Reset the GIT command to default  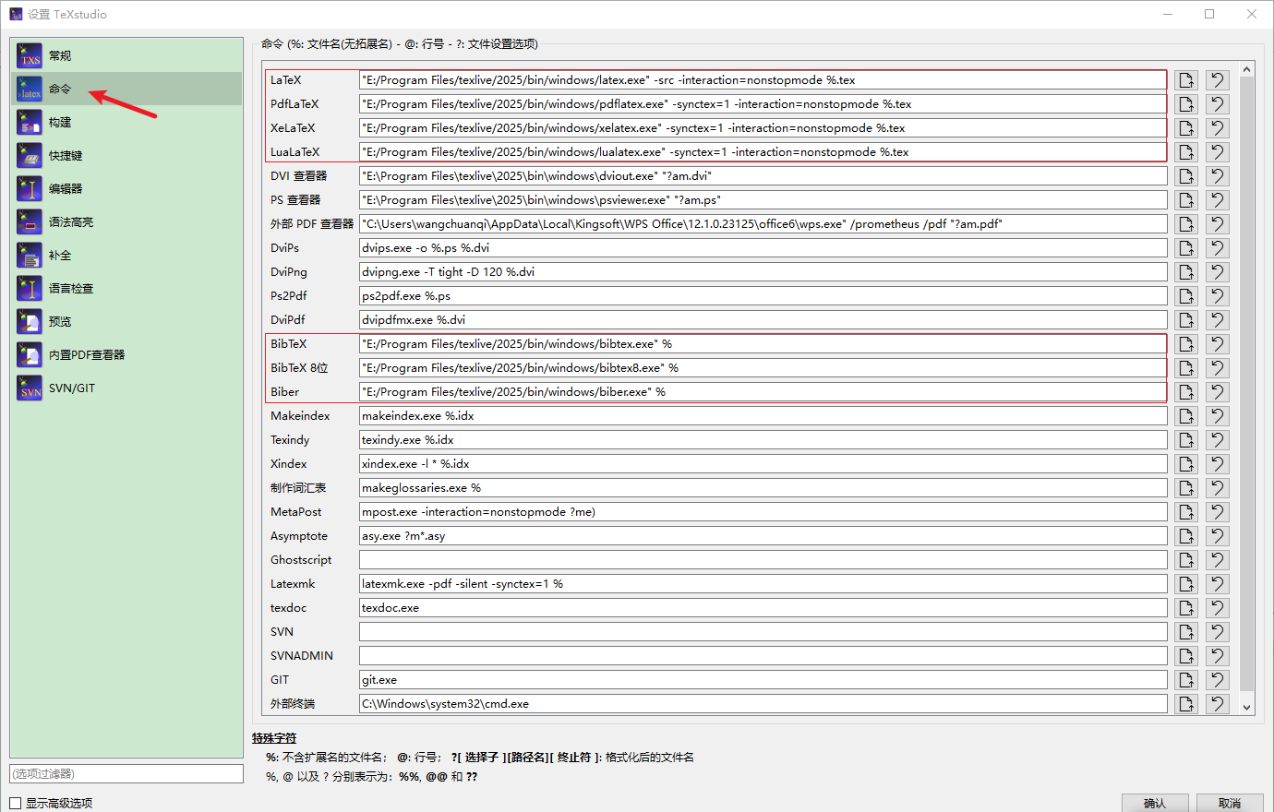1218,680
